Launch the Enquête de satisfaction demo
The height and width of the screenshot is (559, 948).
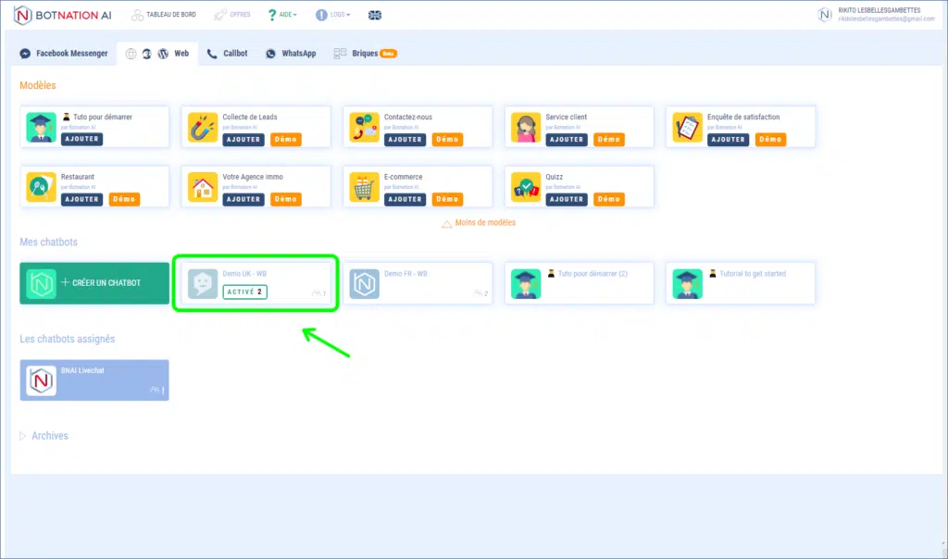pyautogui.click(x=770, y=140)
